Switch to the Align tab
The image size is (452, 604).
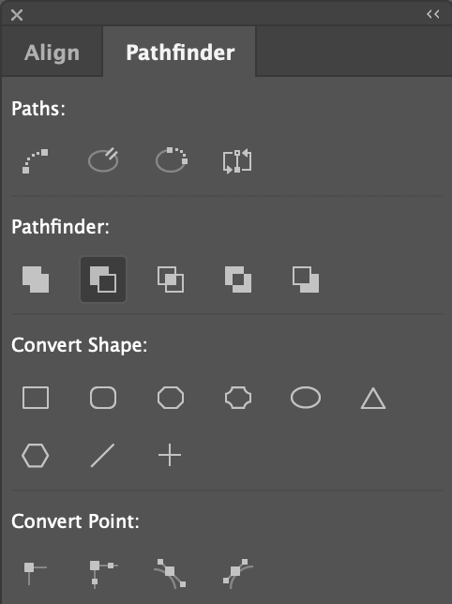[x=52, y=52]
